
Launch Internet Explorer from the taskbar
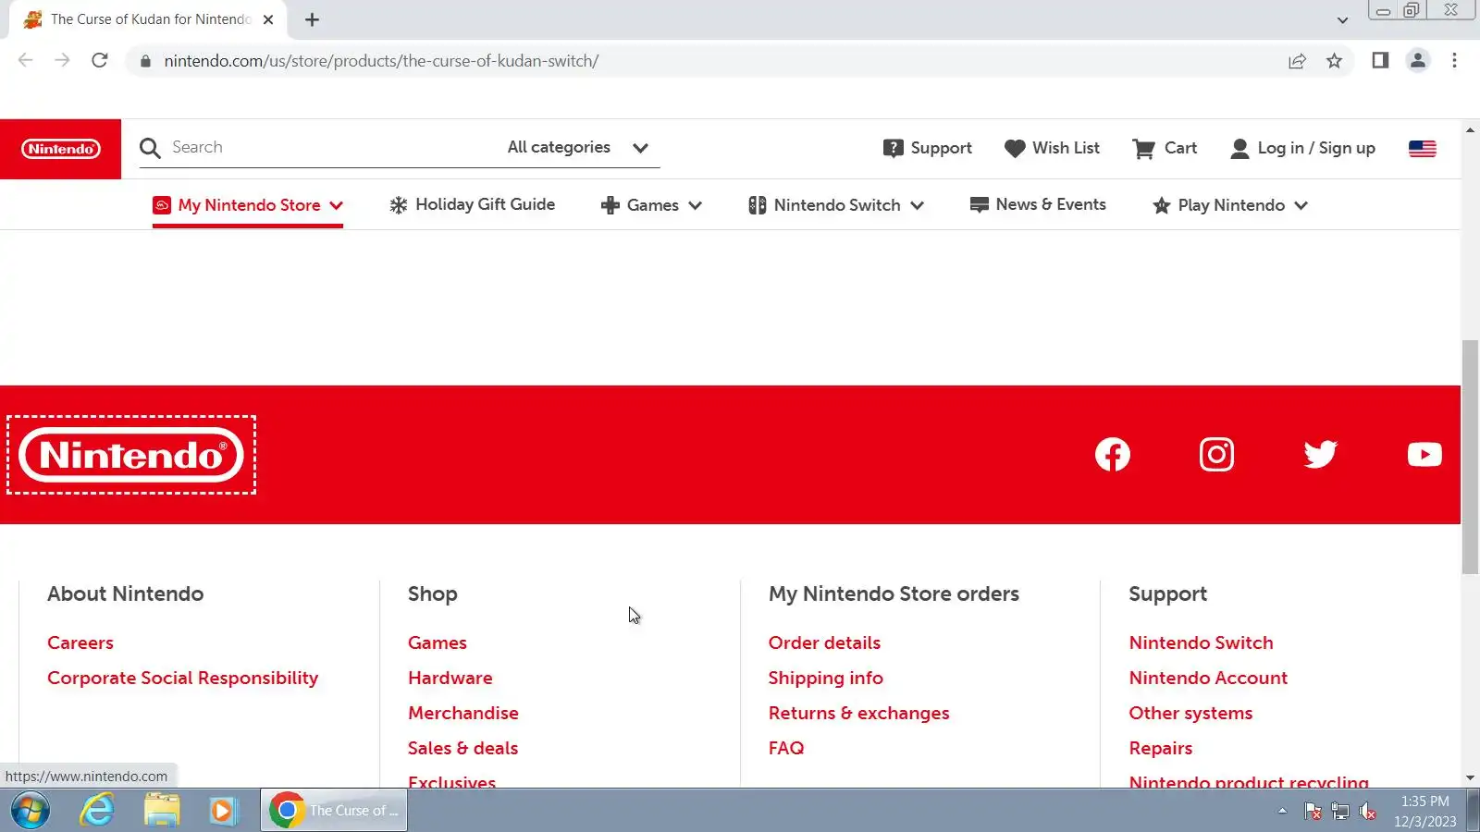click(96, 811)
